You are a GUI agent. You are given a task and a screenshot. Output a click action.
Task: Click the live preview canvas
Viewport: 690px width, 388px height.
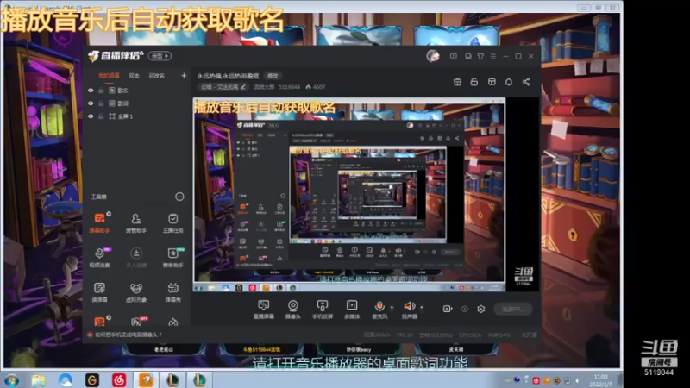pyautogui.click(x=366, y=195)
